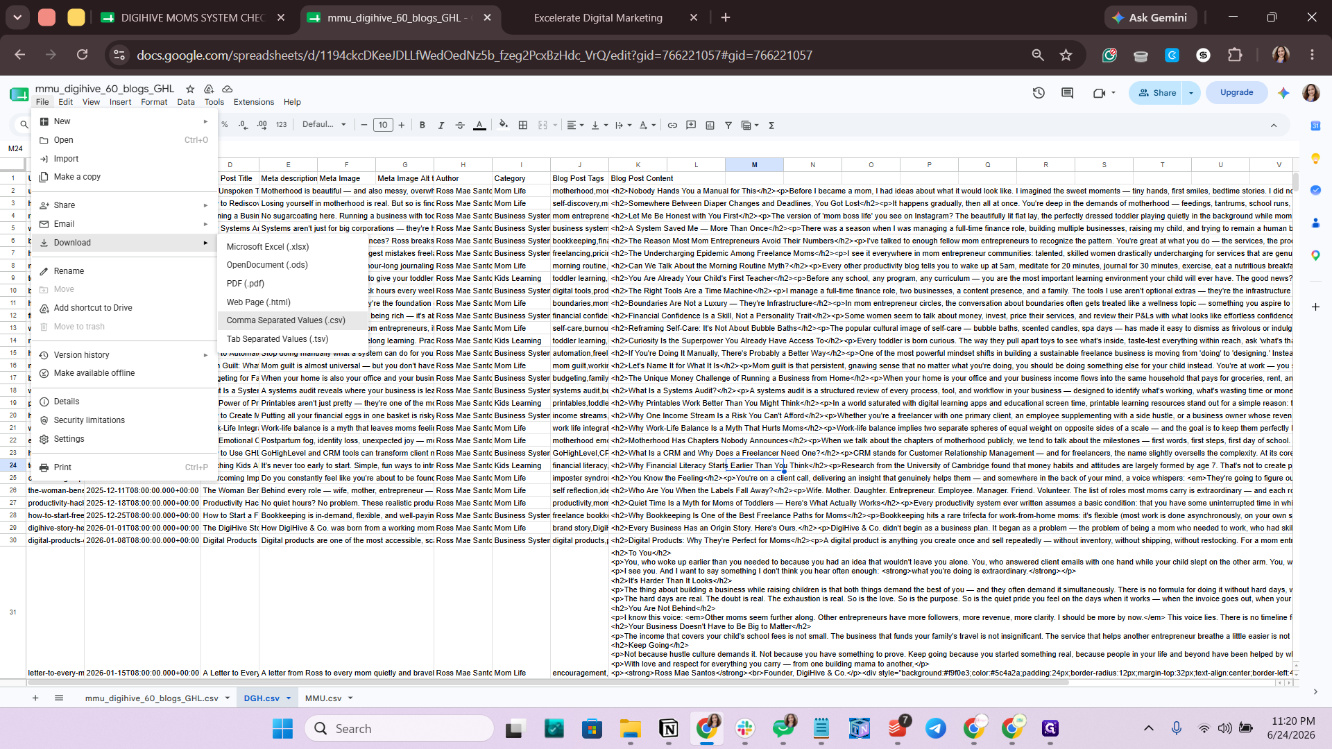1332x749 pixels.
Task: Expand Share options dropdown arrow
Action: click(x=1191, y=92)
